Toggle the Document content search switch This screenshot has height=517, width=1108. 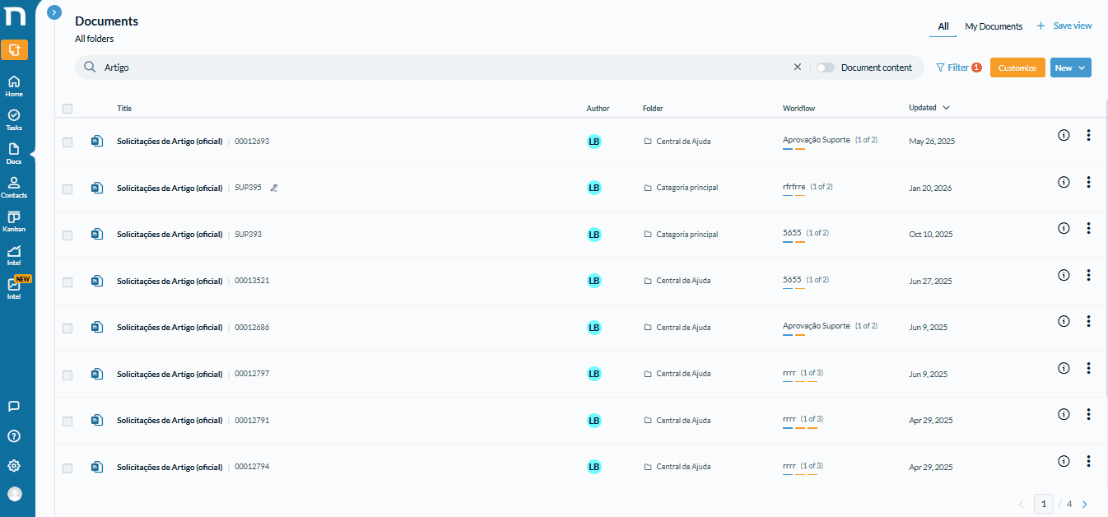826,68
